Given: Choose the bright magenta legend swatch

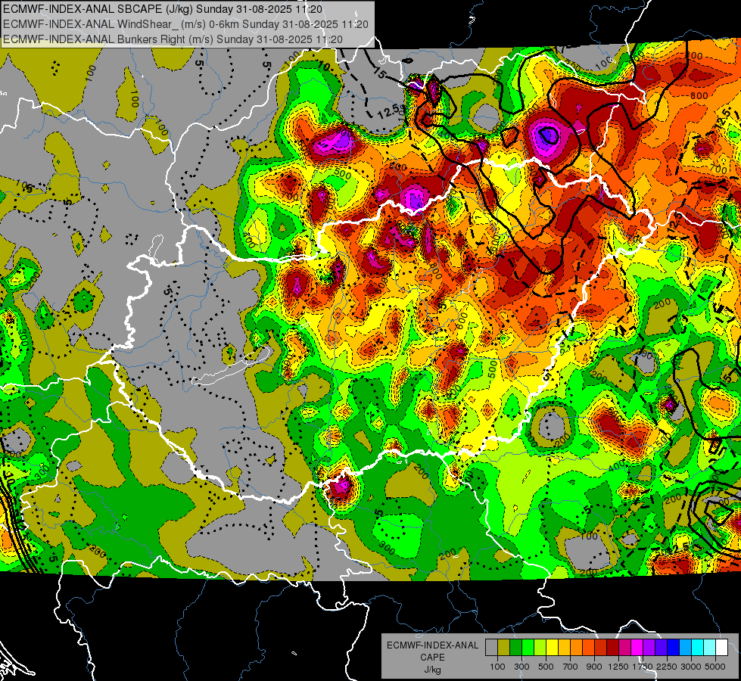Looking at the screenshot, I should (x=637, y=647).
